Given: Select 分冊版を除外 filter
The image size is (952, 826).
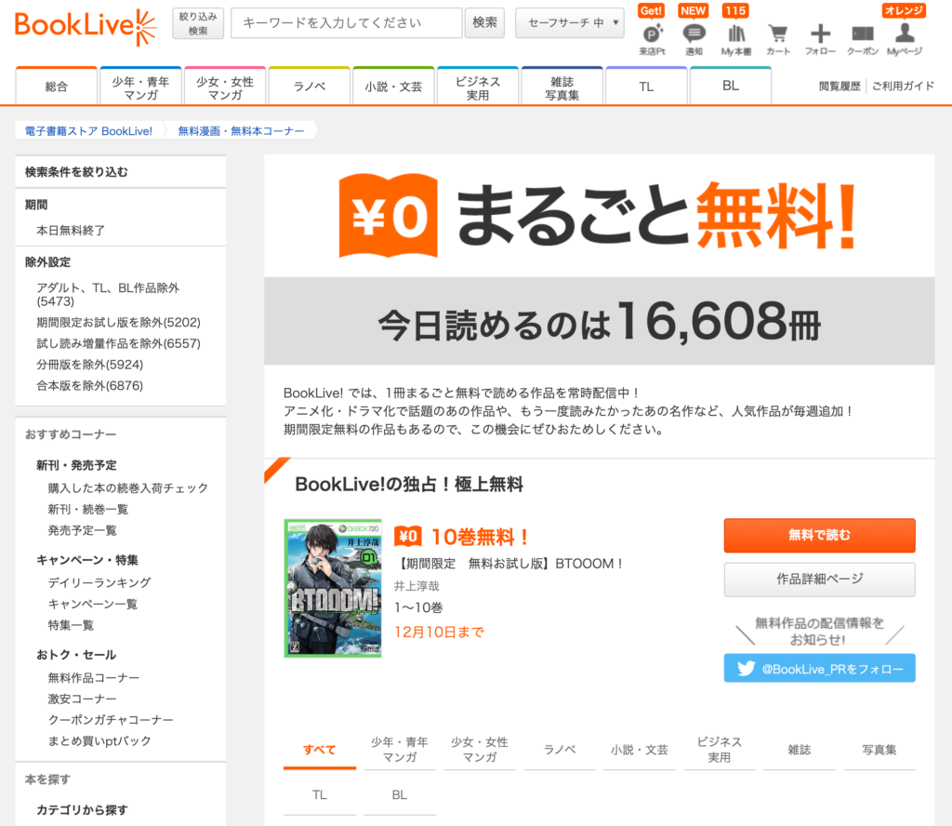Looking at the screenshot, I should (x=90, y=365).
